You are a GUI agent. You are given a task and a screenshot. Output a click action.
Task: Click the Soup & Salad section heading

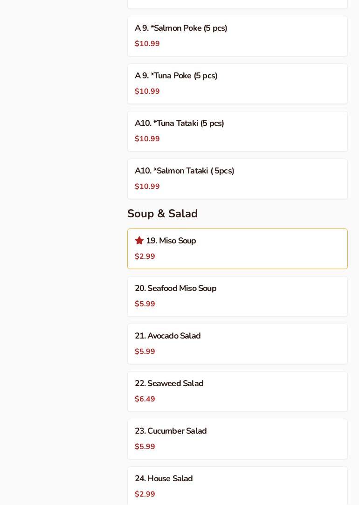tap(163, 214)
